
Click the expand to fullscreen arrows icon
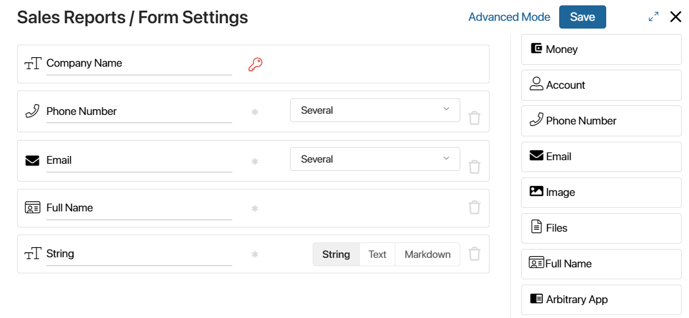(x=653, y=17)
